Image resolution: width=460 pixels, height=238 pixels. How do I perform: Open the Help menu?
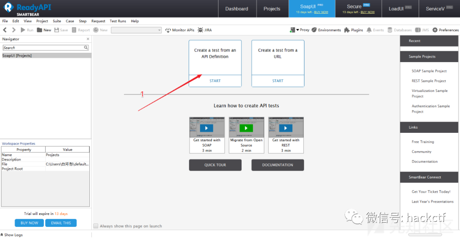[135, 21]
